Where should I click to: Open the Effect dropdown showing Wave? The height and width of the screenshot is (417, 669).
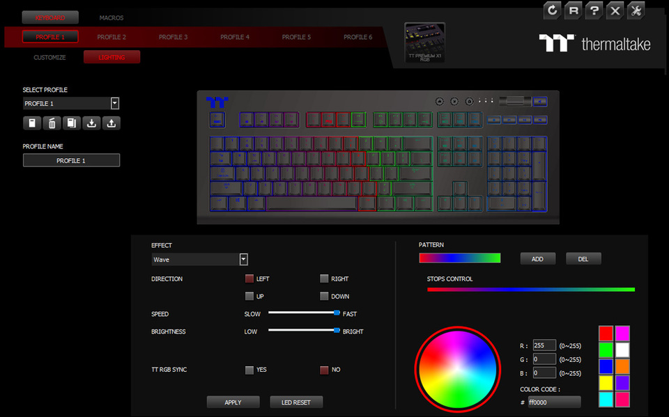pos(243,259)
